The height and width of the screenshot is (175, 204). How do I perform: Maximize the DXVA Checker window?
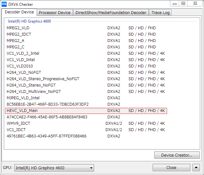pos(183,3)
